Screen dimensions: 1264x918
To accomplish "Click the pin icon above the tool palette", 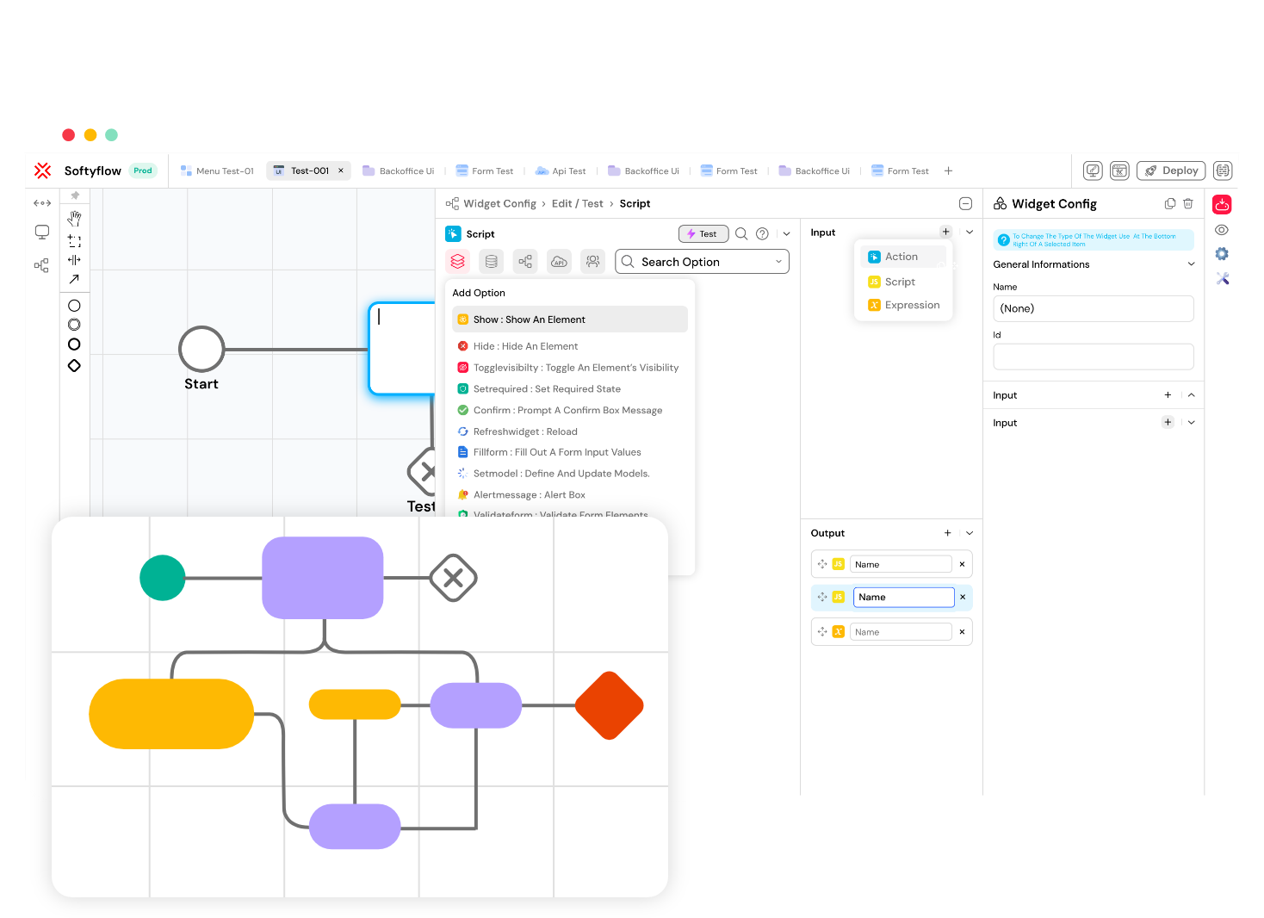I will click(75, 195).
